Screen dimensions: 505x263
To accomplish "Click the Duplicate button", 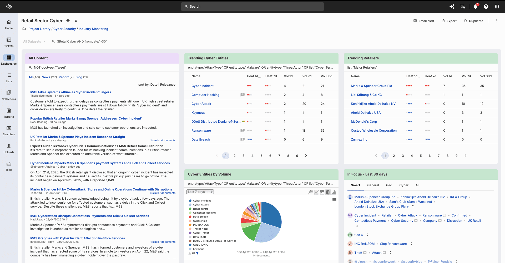I will pos(473,21).
